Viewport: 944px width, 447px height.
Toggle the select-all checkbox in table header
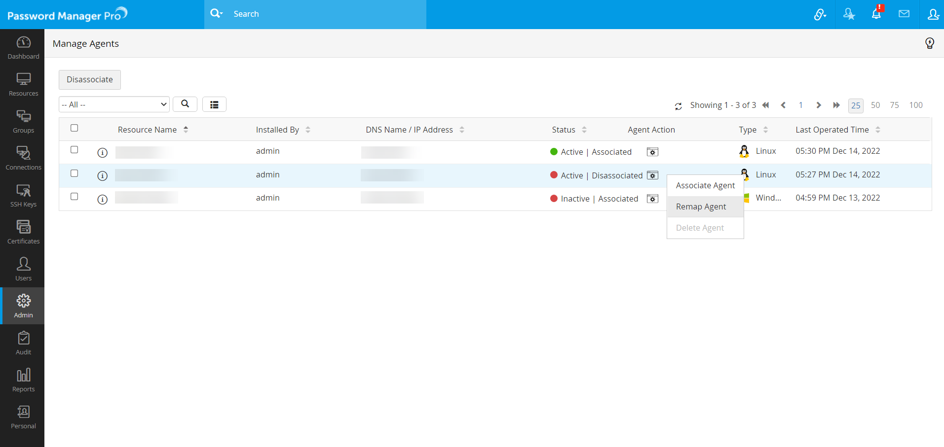[x=75, y=128]
